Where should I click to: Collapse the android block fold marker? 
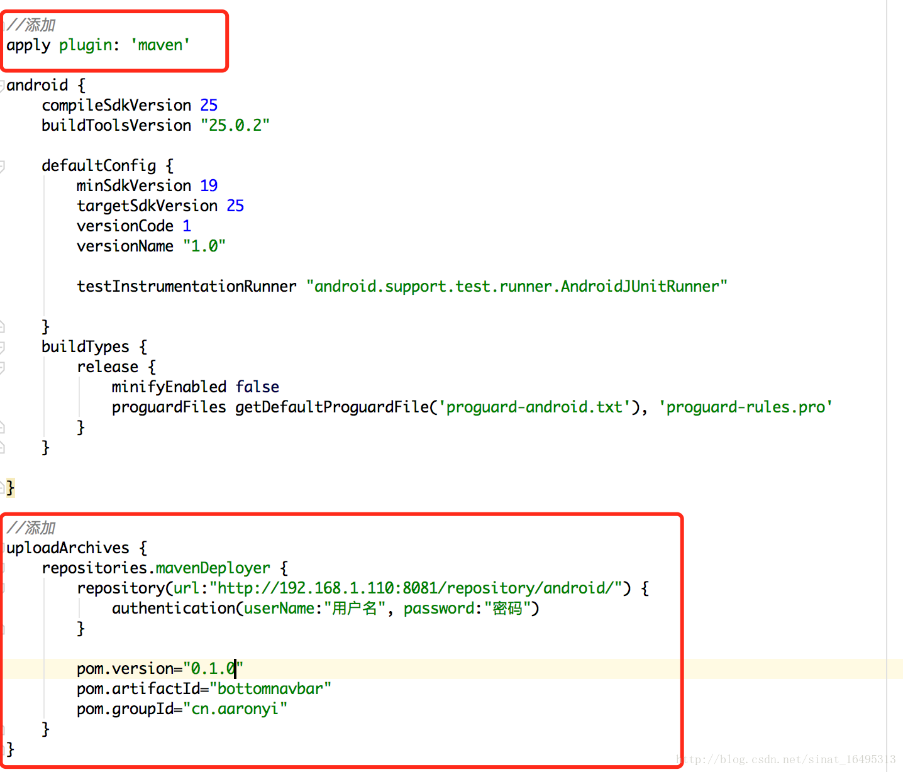click(x=2, y=85)
